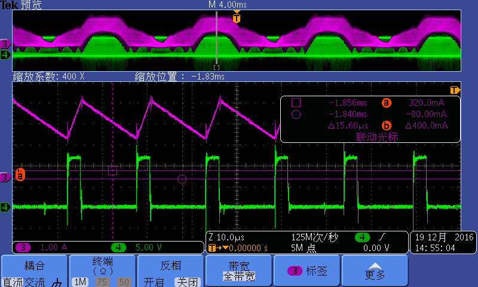Click zoom timebase 'Z 10.0µs'
Image resolution: width=478 pixels, height=287 pixels.
pos(226,237)
